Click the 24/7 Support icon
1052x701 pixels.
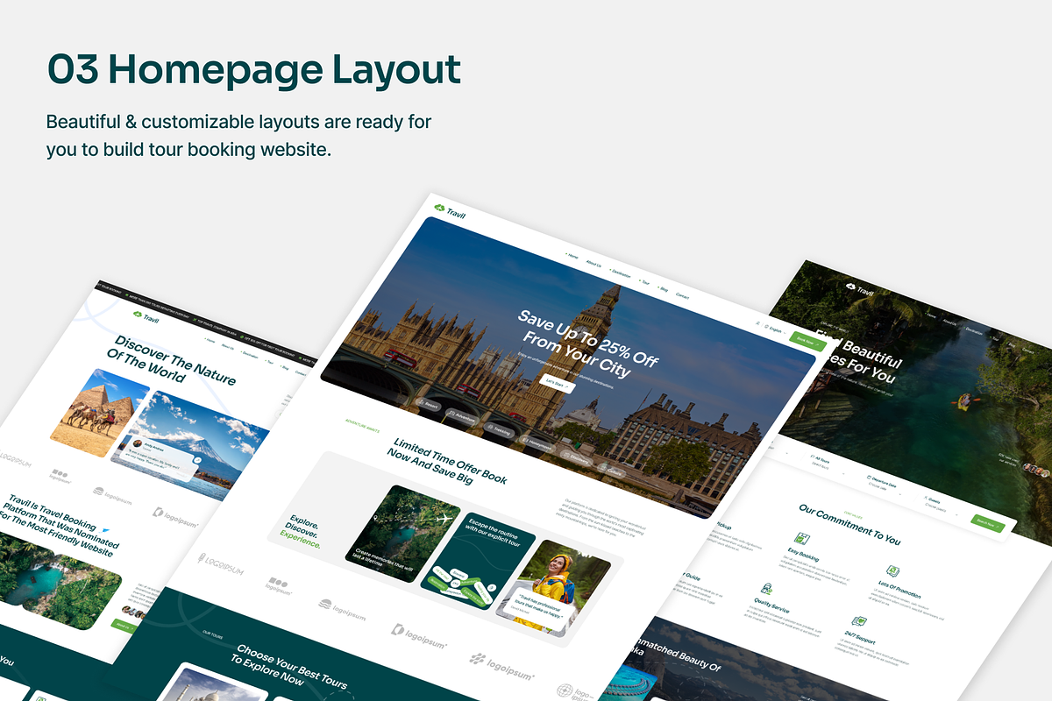tap(858, 622)
